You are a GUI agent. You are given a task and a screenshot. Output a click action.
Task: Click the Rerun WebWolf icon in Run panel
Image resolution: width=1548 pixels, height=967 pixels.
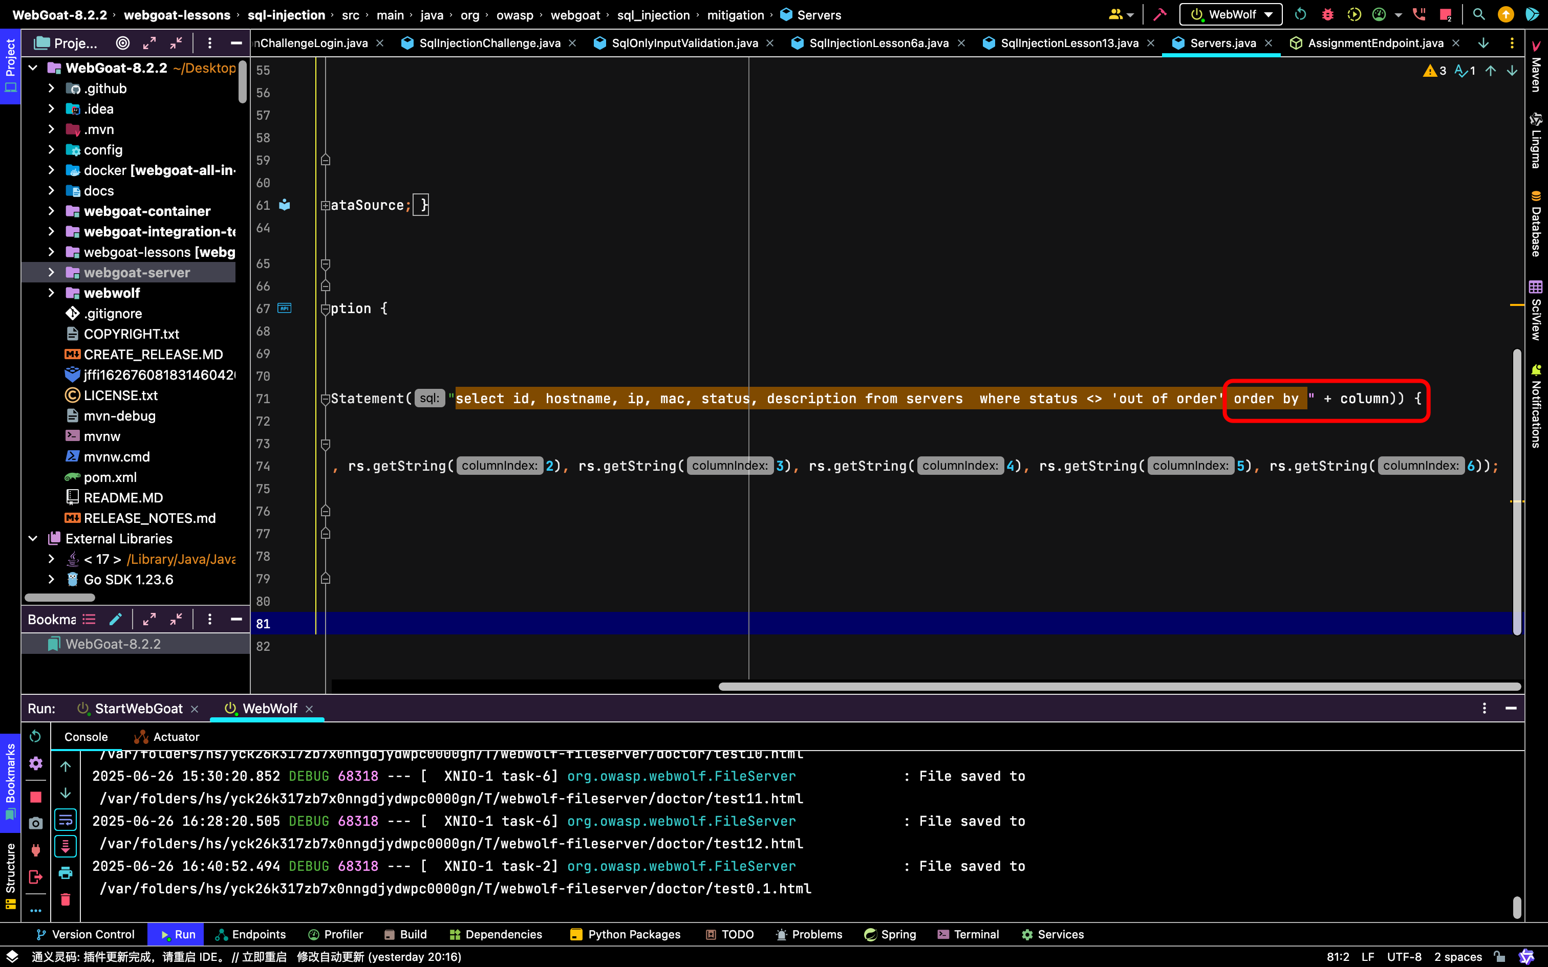[36, 736]
